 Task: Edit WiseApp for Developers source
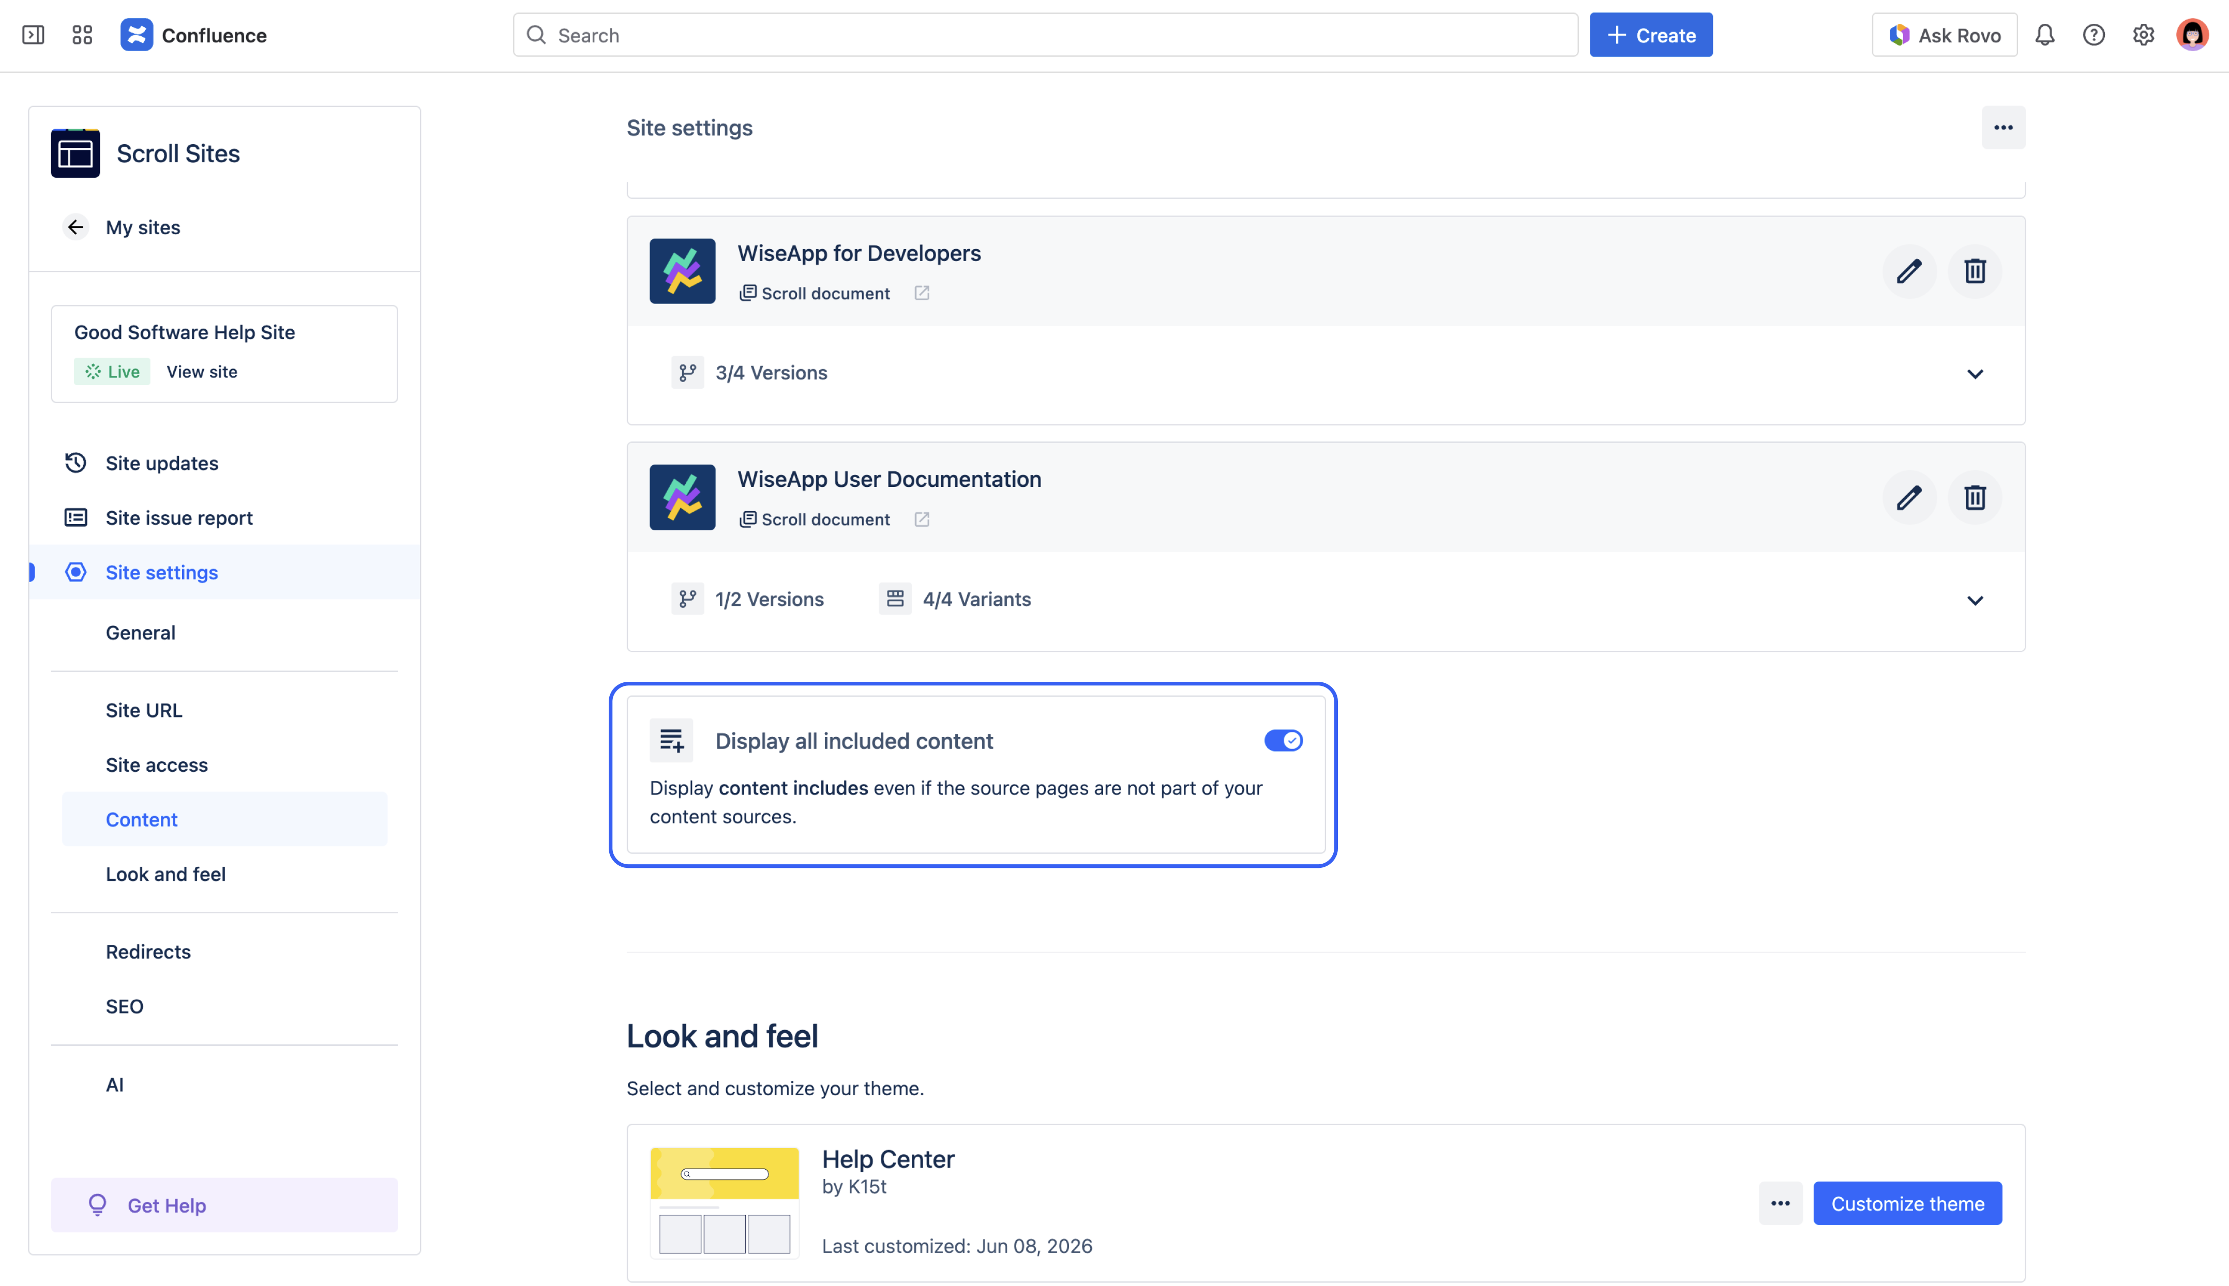pyautogui.click(x=1909, y=271)
